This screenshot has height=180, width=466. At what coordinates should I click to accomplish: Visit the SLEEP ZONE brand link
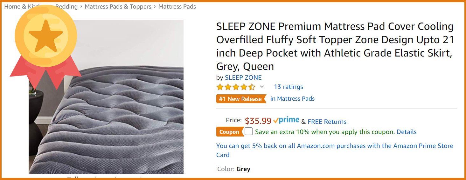click(x=243, y=77)
